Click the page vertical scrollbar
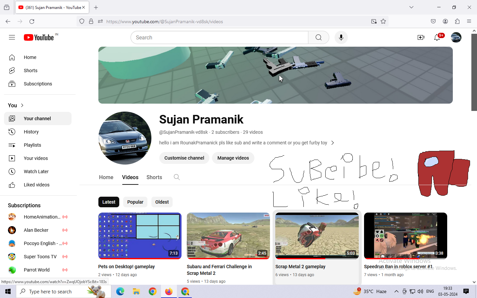This screenshot has width=477, height=298. pos(474,72)
